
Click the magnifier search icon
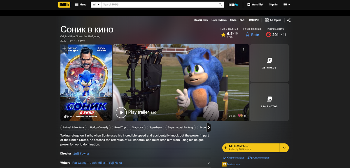point(220,5)
